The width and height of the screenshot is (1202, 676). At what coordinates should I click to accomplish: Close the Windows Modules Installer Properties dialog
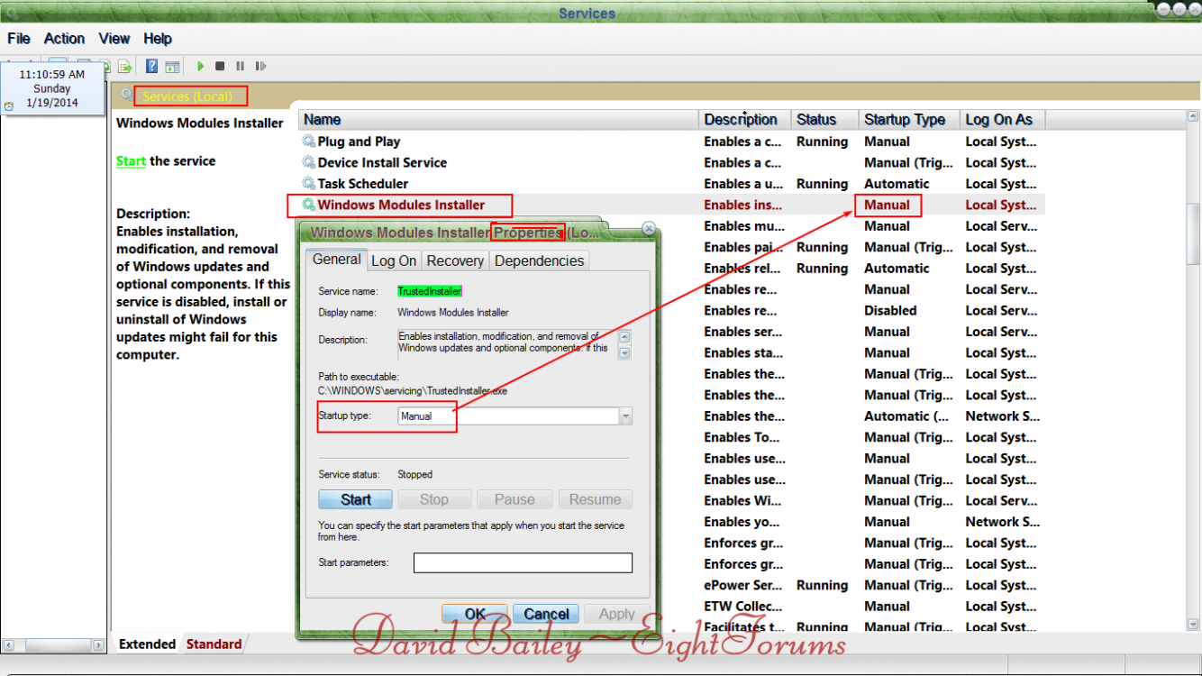coord(648,229)
